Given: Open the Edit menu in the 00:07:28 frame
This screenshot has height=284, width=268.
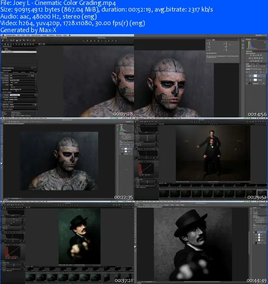Looking at the screenshot, I should click(x=23, y=35).
